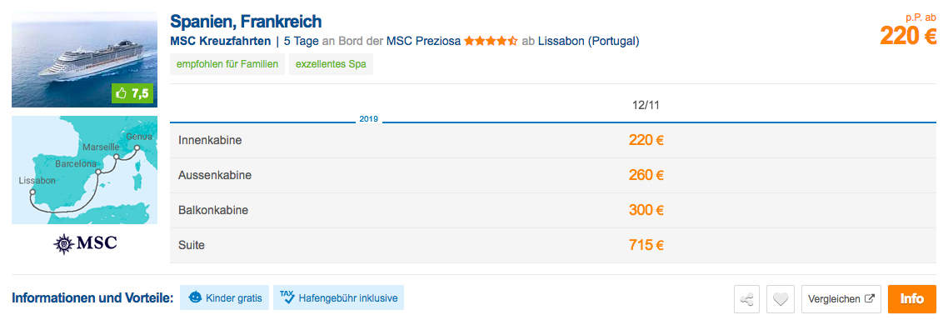Image resolution: width=948 pixels, height=325 pixels.
Task: Click the MSC logo
Action: pos(85,243)
